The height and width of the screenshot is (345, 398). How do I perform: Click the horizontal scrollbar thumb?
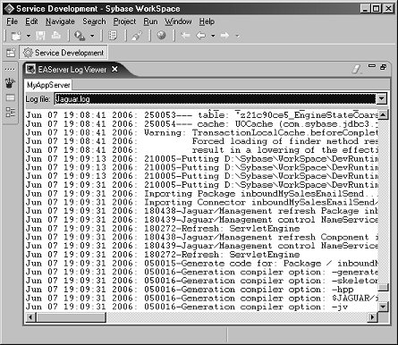[71, 317]
